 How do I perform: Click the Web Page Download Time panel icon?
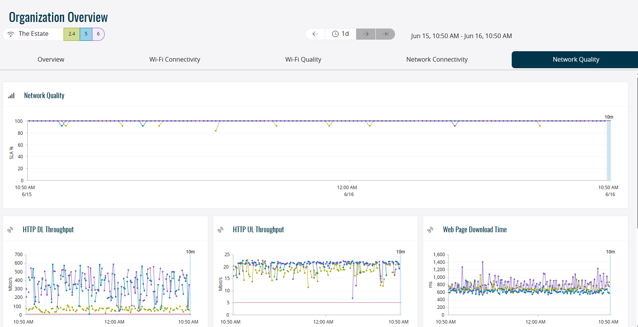click(x=430, y=230)
